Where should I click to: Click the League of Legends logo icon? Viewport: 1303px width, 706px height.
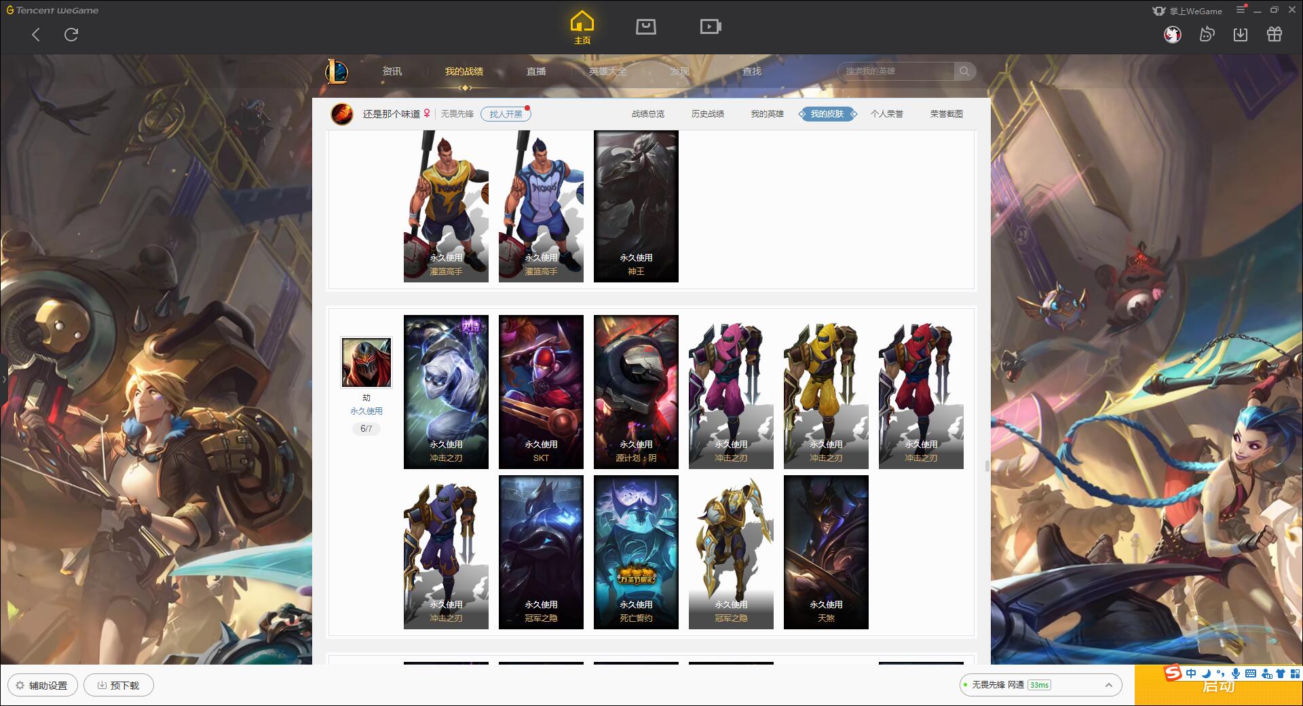tap(337, 71)
